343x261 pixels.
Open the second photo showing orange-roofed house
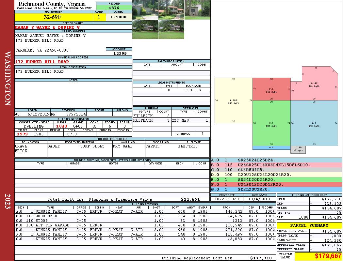(171, 10)
